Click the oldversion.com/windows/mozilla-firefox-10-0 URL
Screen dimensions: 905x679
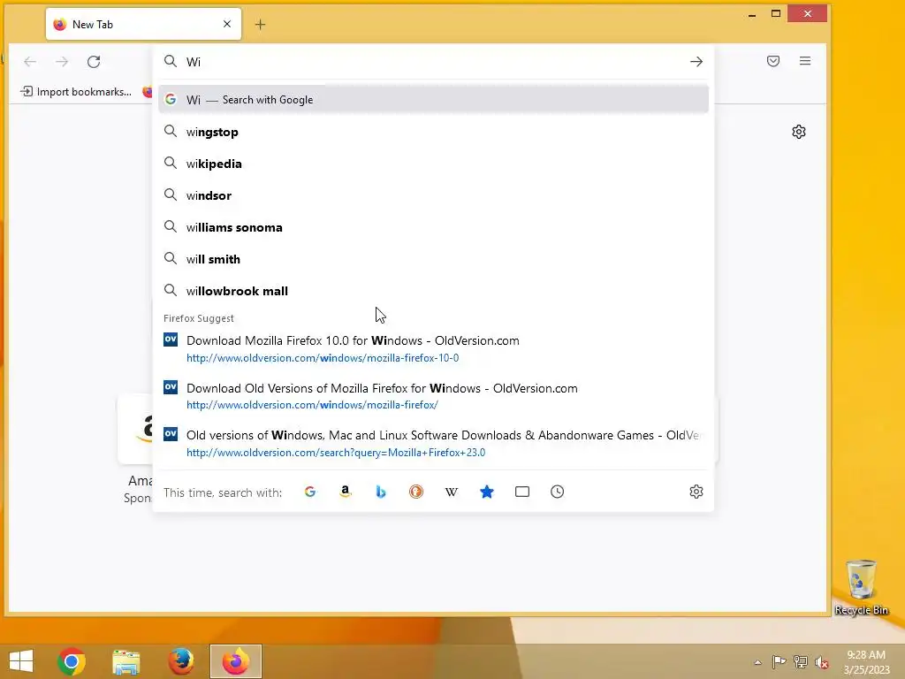(x=323, y=358)
